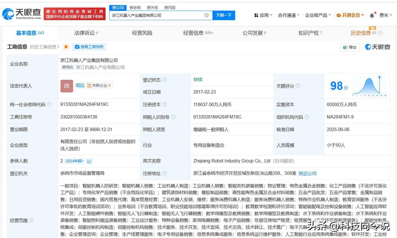Click credit code 91330281MA284FM19C in 统一社会信用代码 row
This screenshot has width=397, height=238.
click(84, 104)
